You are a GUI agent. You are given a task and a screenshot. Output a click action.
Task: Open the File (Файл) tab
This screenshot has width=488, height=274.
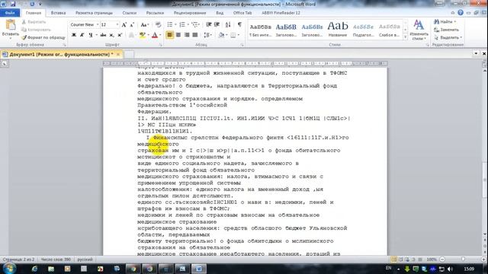[x=10, y=13]
